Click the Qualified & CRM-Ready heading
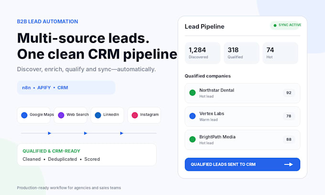325x195 pixels. point(52,151)
